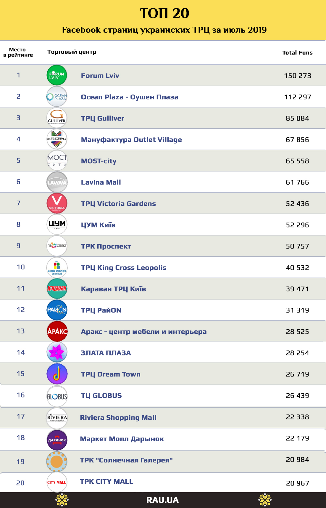
Task: Select the Gulliver logo icon
Action: pos(57,118)
